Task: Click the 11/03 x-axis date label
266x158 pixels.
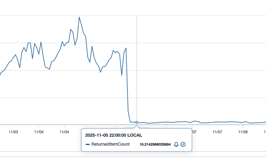Action: [x=13, y=132]
